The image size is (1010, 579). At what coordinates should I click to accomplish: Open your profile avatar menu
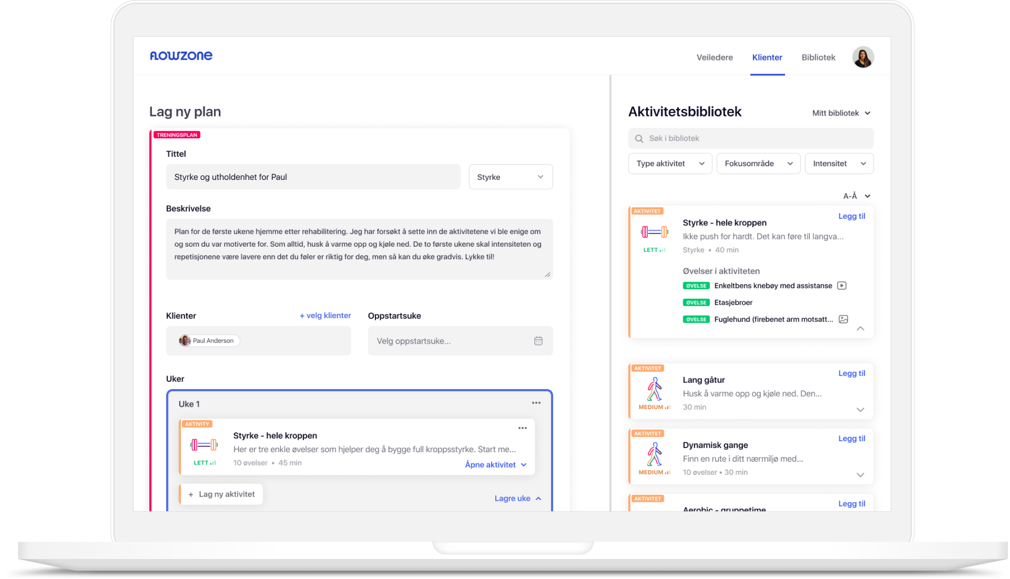coord(863,57)
